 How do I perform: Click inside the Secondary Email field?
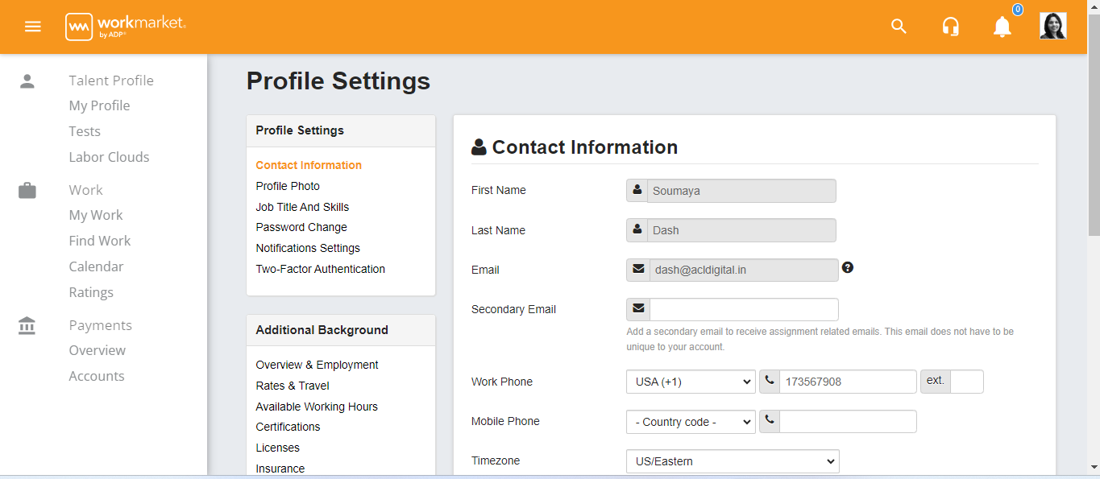click(743, 308)
